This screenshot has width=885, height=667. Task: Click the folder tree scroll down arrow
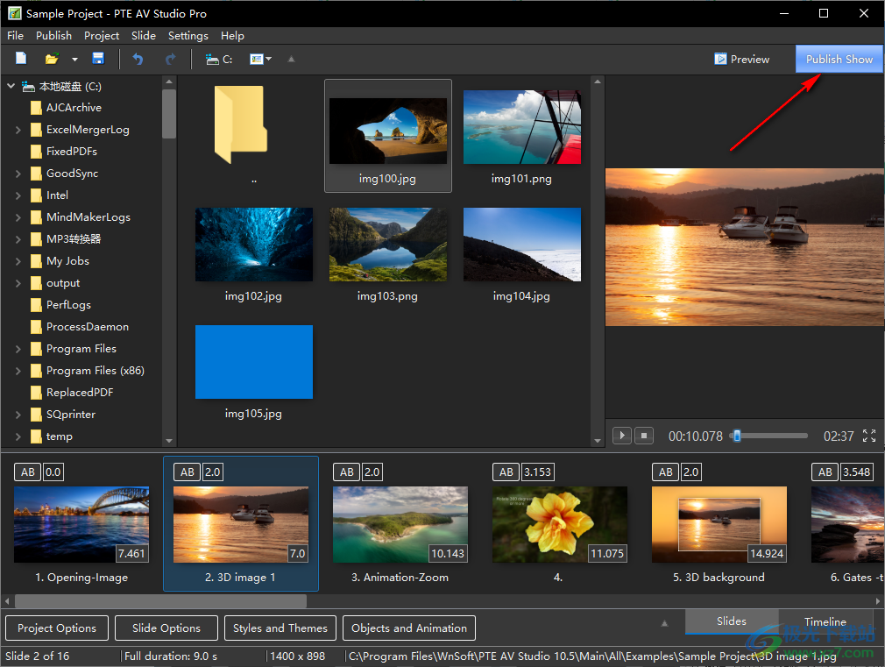(169, 441)
